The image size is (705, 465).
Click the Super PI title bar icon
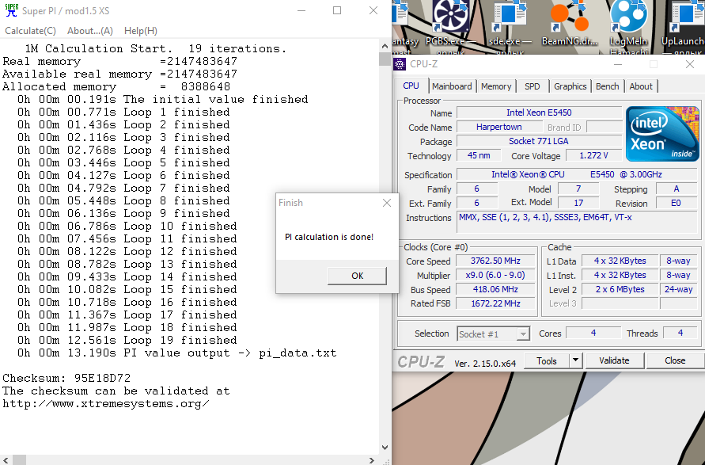tap(11, 10)
